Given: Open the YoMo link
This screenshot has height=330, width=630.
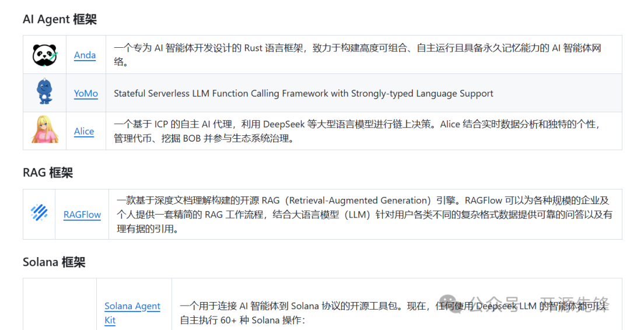Looking at the screenshot, I should pyautogui.click(x=86, y=93).
